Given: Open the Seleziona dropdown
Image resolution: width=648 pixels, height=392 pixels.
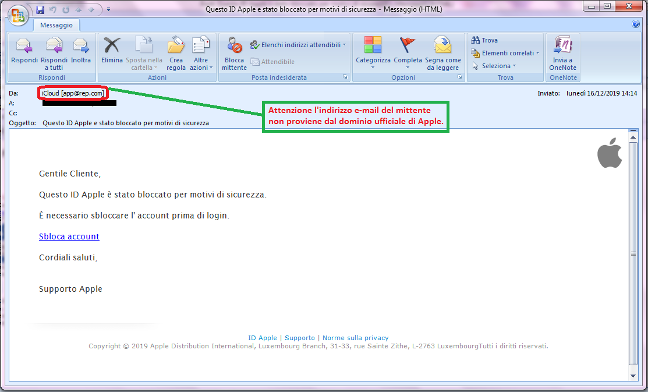Looking at the screenshot, I should point(494,66).
